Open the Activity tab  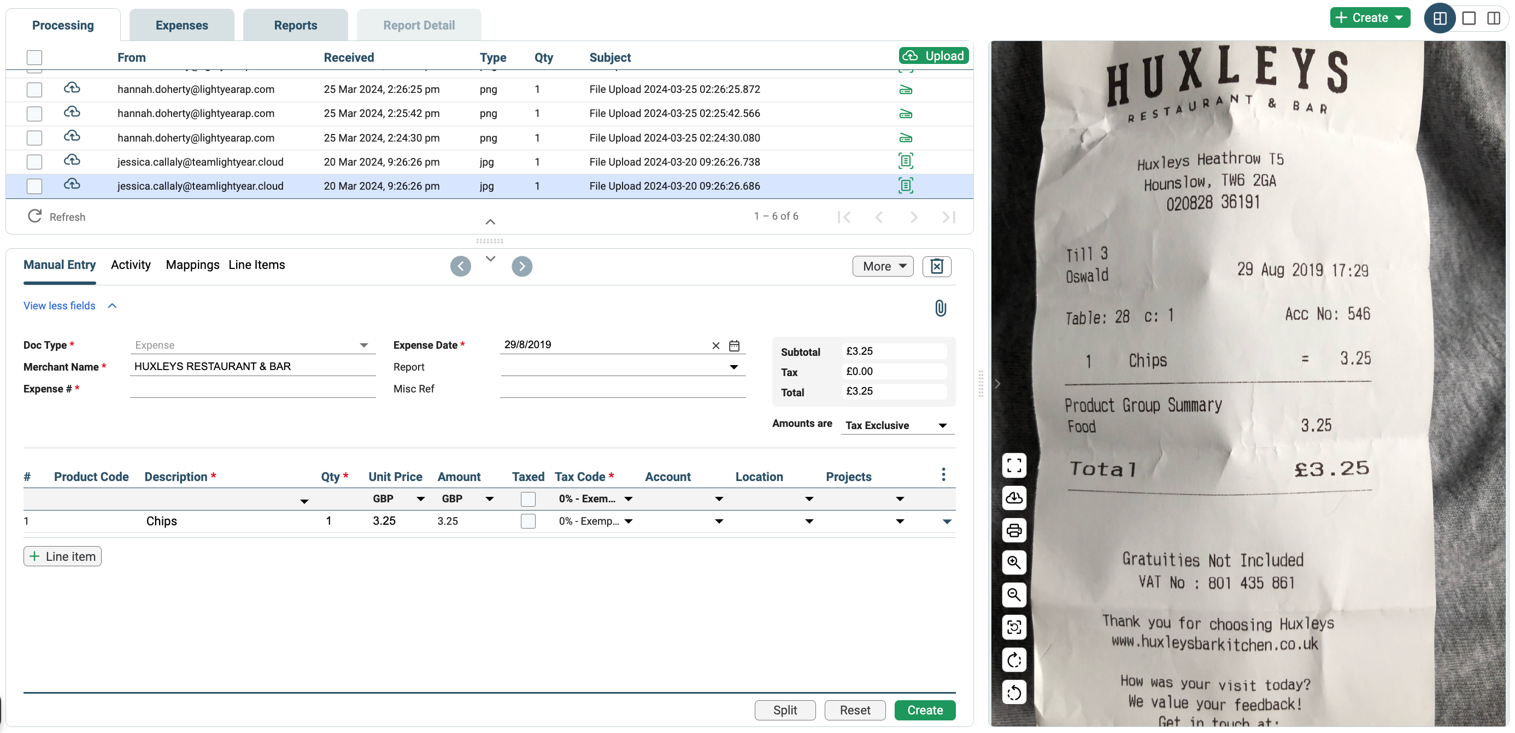coord(131,265)
